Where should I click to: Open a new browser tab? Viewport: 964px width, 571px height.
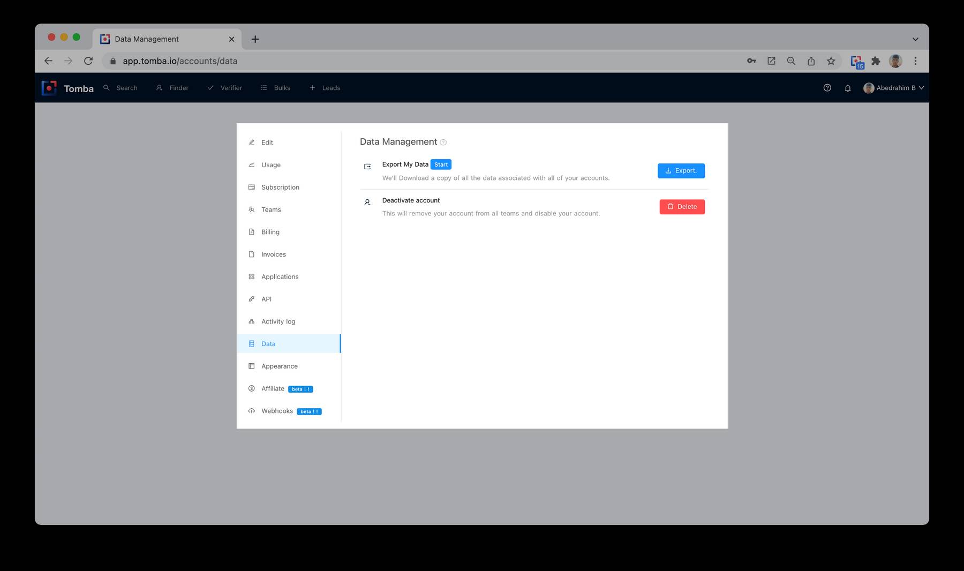(255, 39)
